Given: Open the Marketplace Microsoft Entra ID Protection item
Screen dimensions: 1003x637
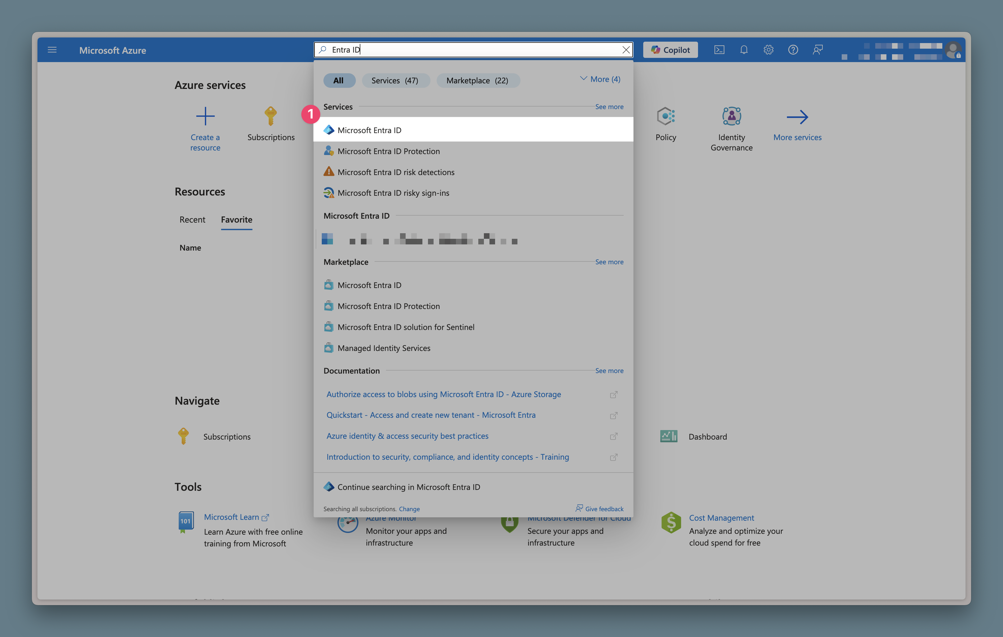Looking at the screenshot, I should click(473, 306).
